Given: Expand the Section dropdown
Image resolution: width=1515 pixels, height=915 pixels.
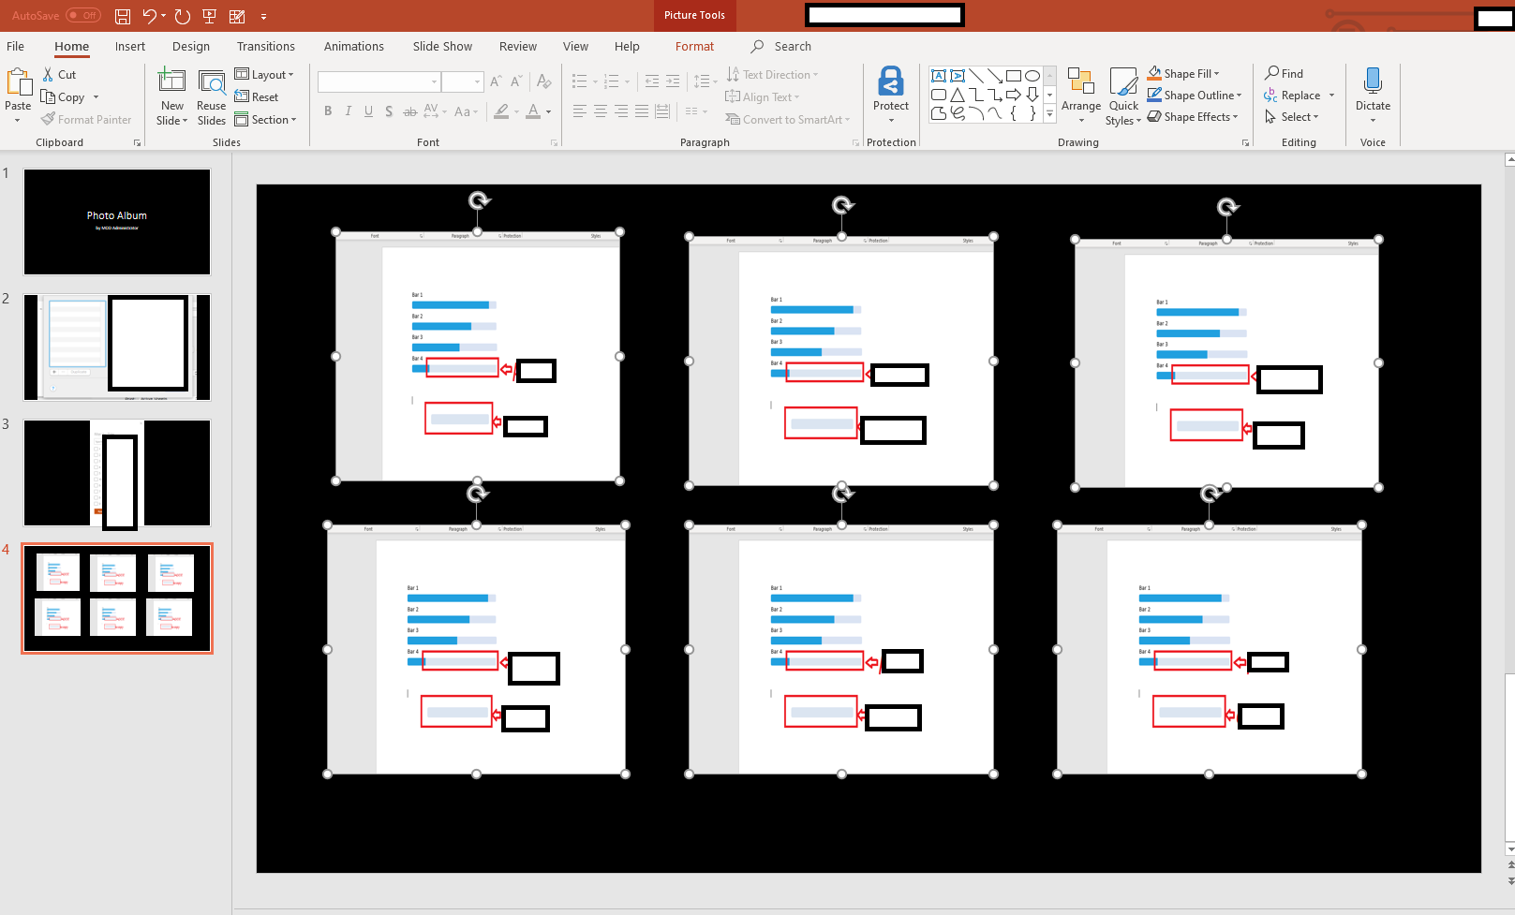Looking at the screenshot, I should pyautogui.click(x=265, y=120).
